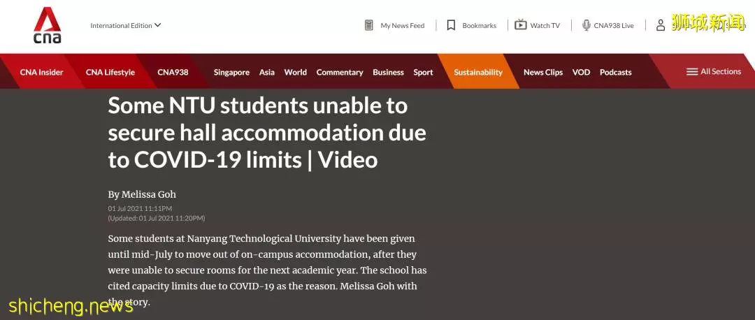Click the CNA938 Live microphone icon
This screenshot has width=755, height=320.
point(586,26)
